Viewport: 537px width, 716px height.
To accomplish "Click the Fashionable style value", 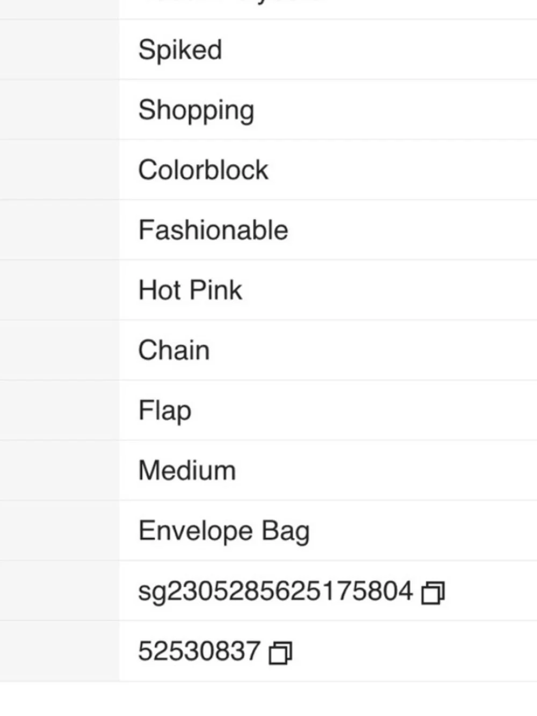I will pyautogui.click(x=213, y=230).
